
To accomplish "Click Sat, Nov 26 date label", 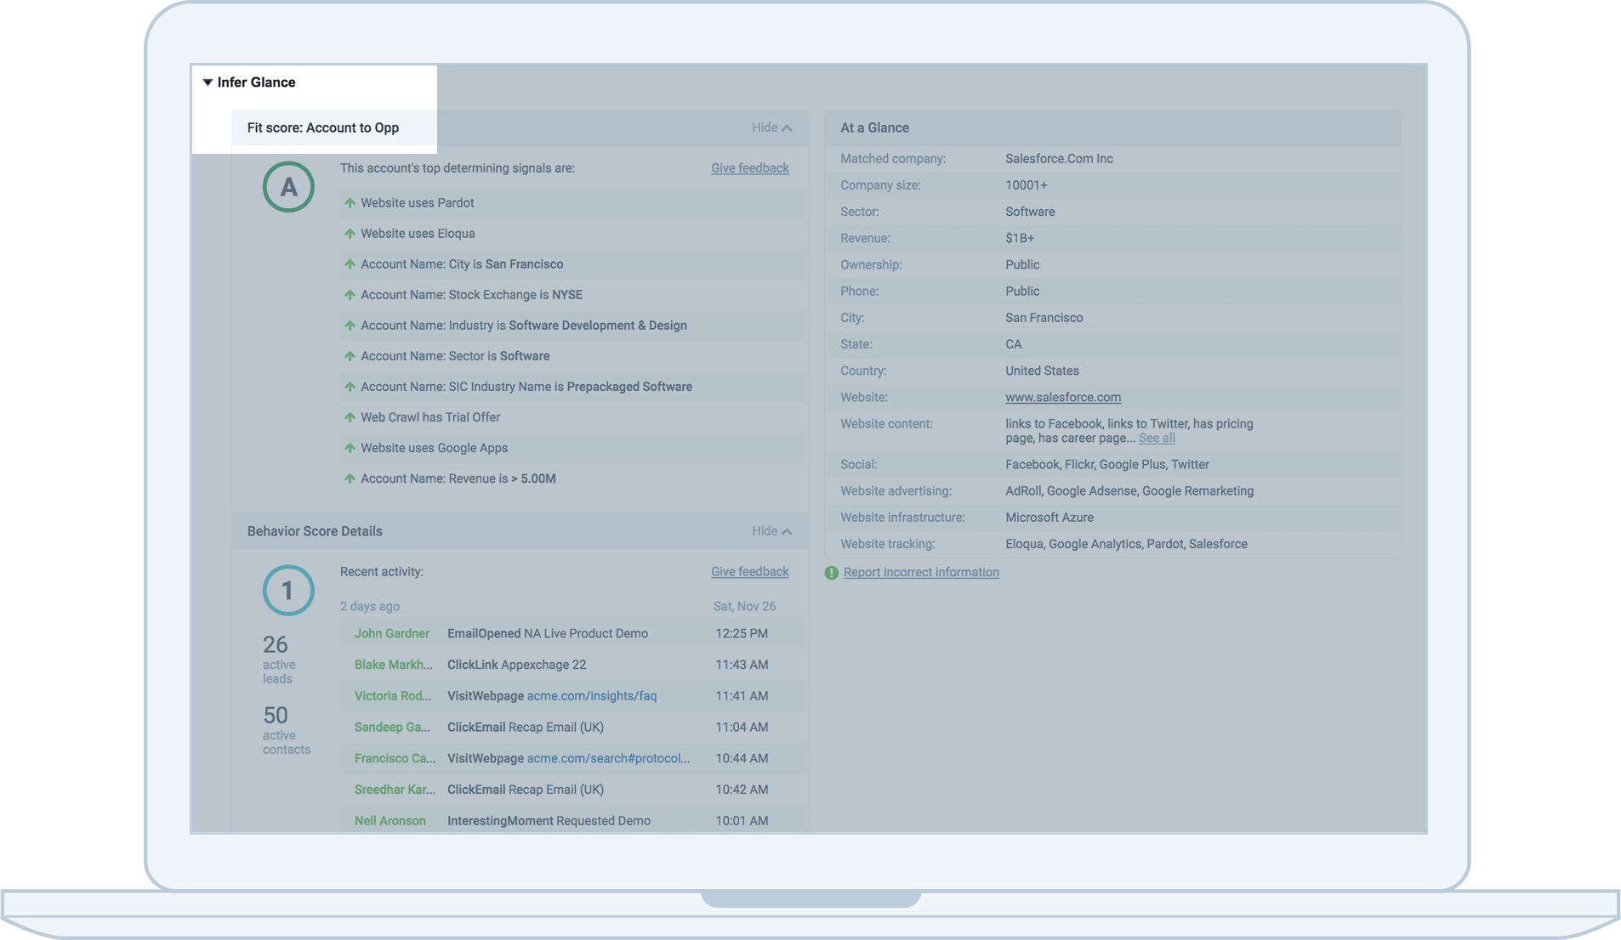I will (x=744, y=607).
